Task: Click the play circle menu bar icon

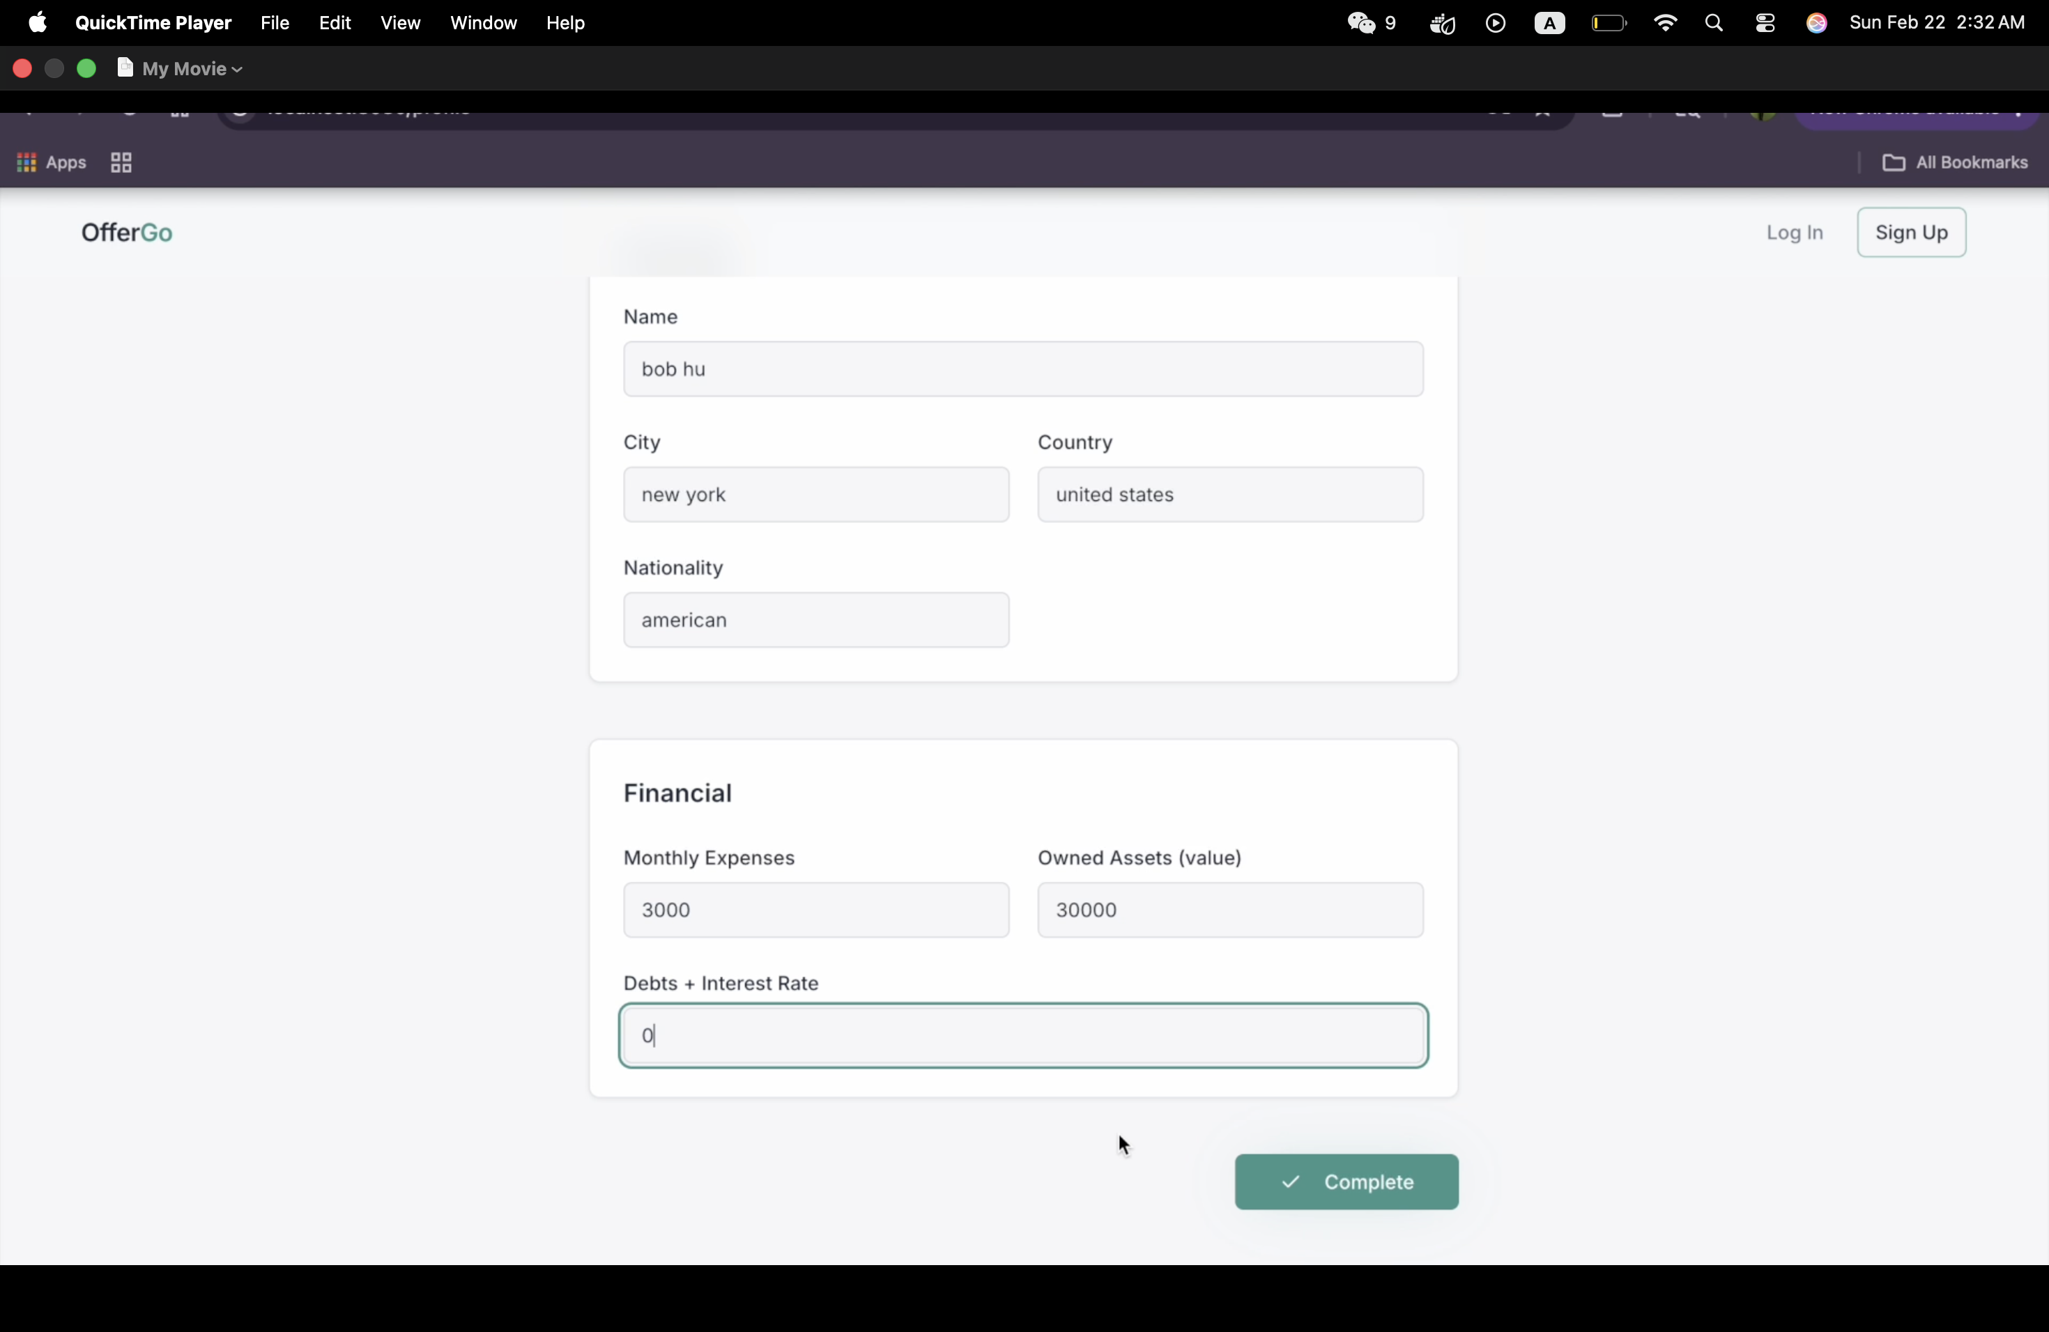Action: coord(1496,23)
